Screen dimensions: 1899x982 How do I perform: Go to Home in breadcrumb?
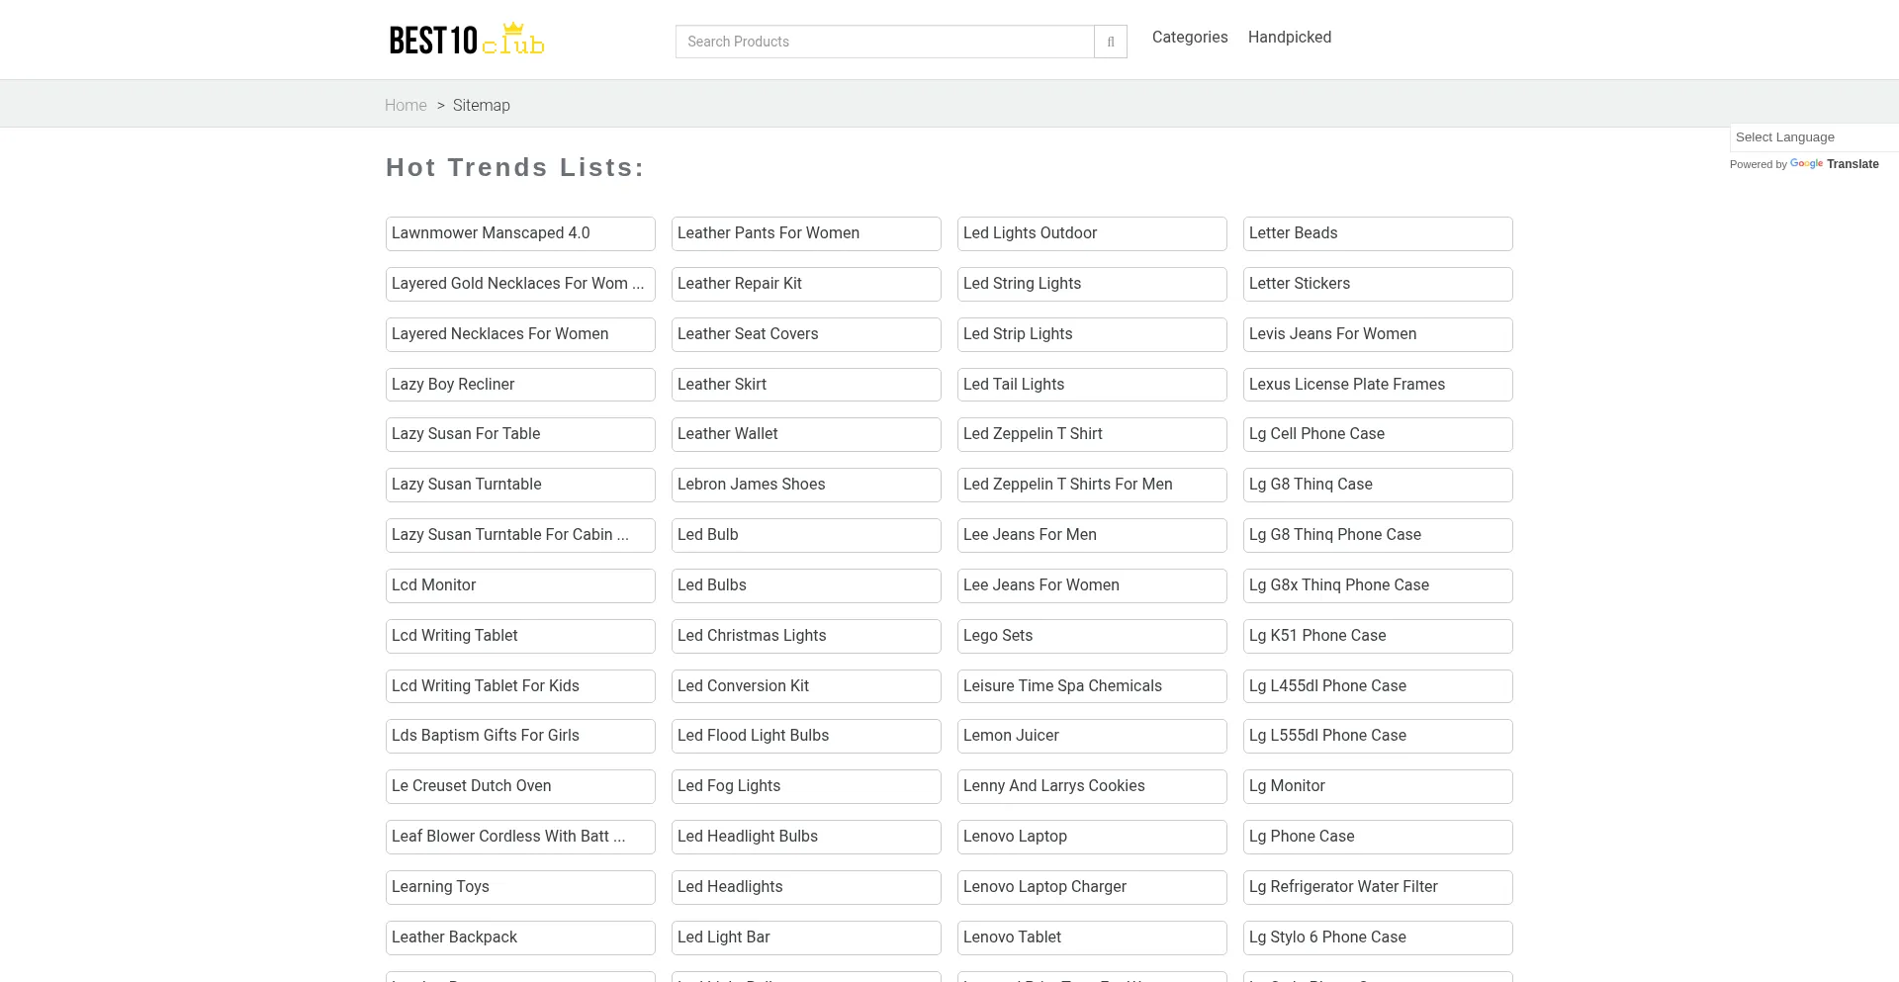[x=406, y=106]
